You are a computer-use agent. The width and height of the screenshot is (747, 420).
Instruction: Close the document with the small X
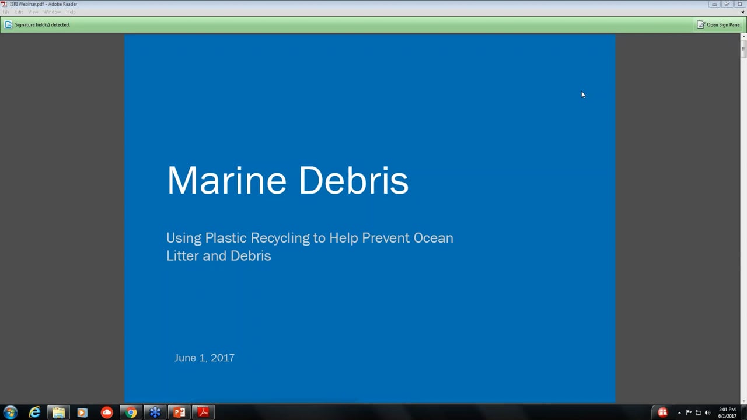coord(743,12)
